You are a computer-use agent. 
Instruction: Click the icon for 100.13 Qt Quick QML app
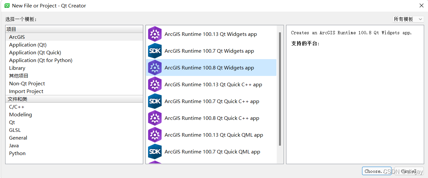155,135
